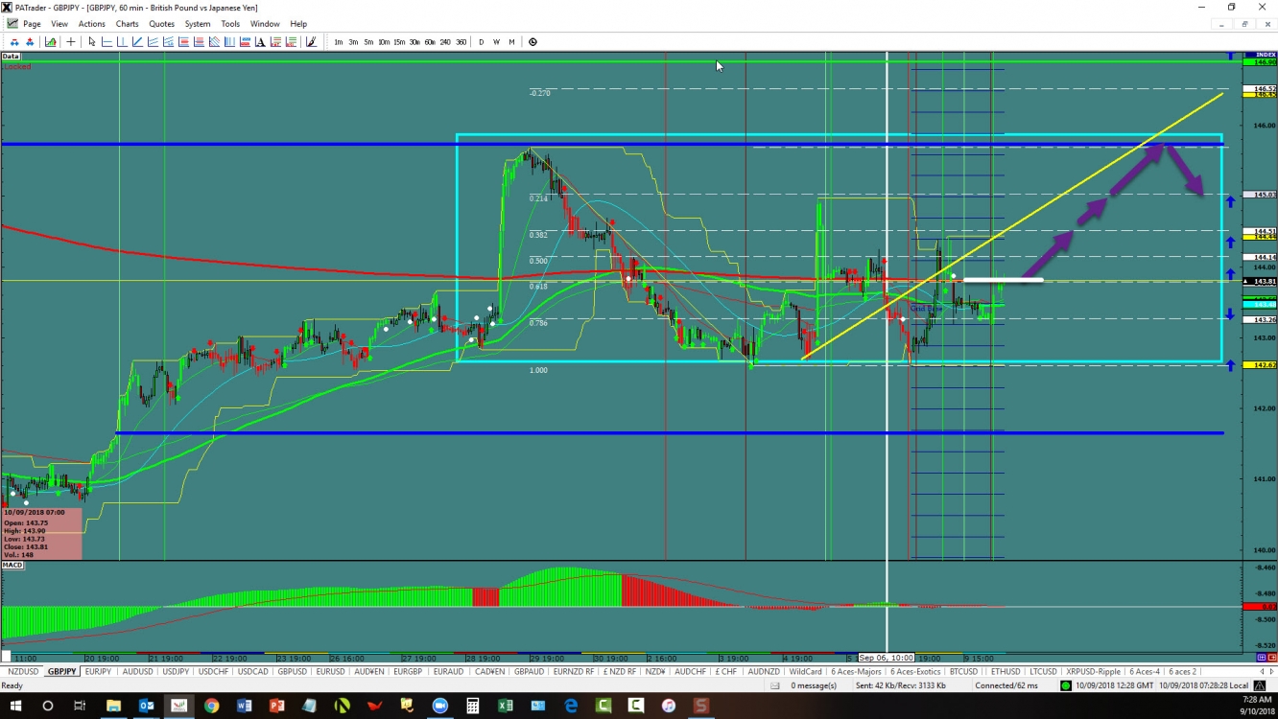1278x719 pixels.
Task: Open Excel from the taskbar
Action: (x=505, y=706)
